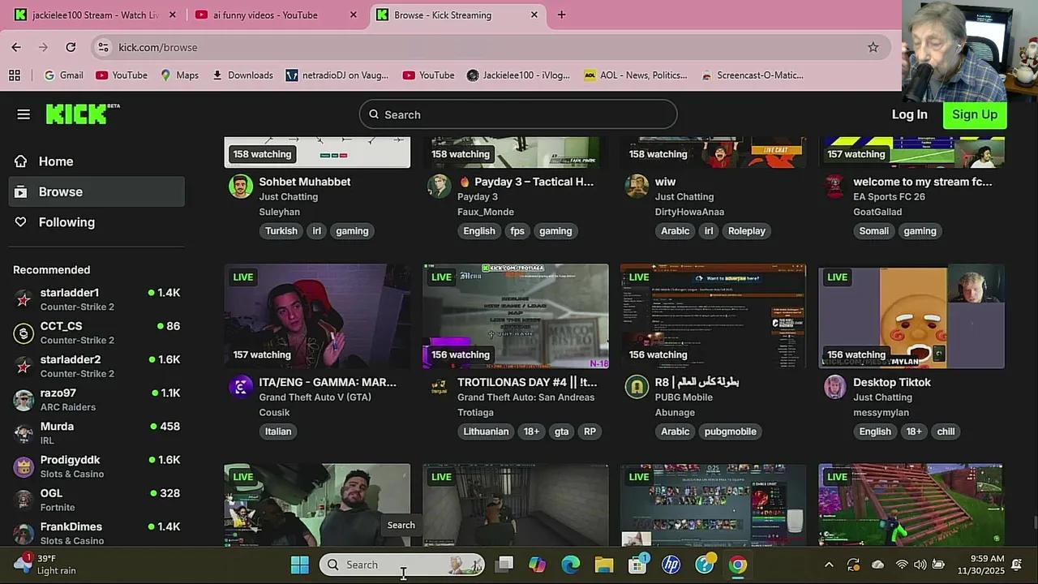The image size is (1038, 584).
Task: Click the magnifier icon in Kick search
Action: coord(374,114)
